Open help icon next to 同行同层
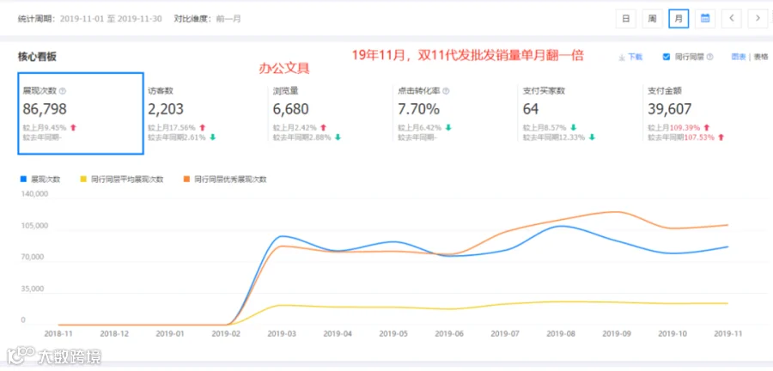This screenshot has height=371, width=773. point(710,57)
